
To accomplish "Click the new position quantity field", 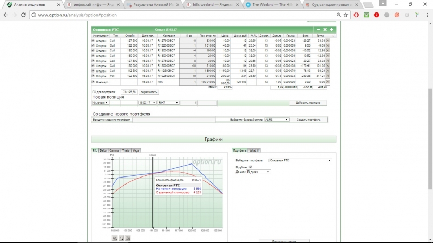I will 188,103.
